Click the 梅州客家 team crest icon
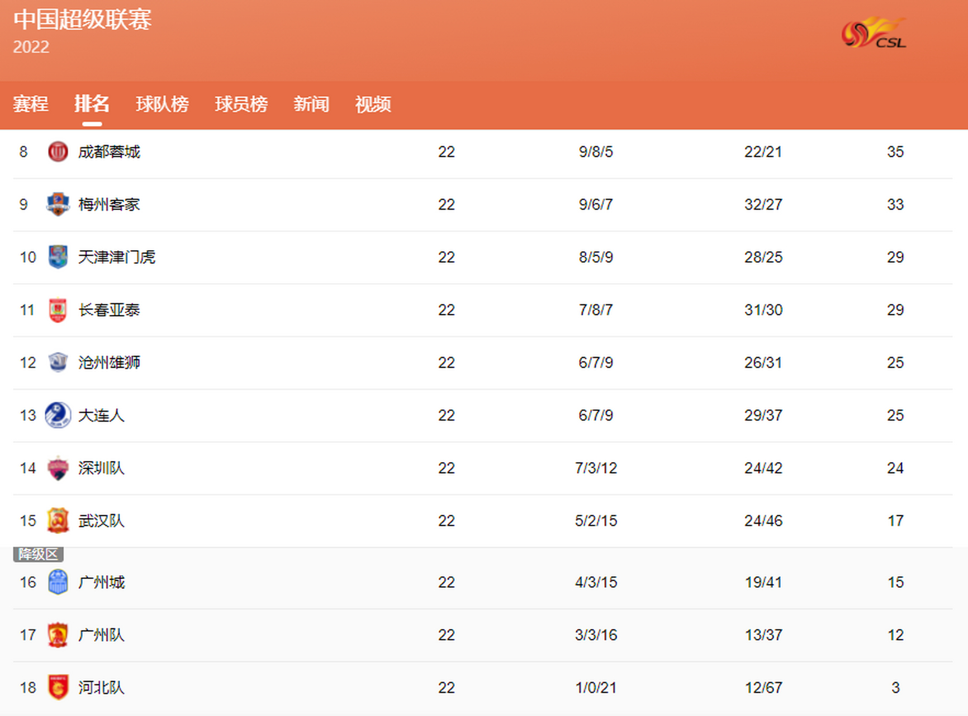 point(58,204)
